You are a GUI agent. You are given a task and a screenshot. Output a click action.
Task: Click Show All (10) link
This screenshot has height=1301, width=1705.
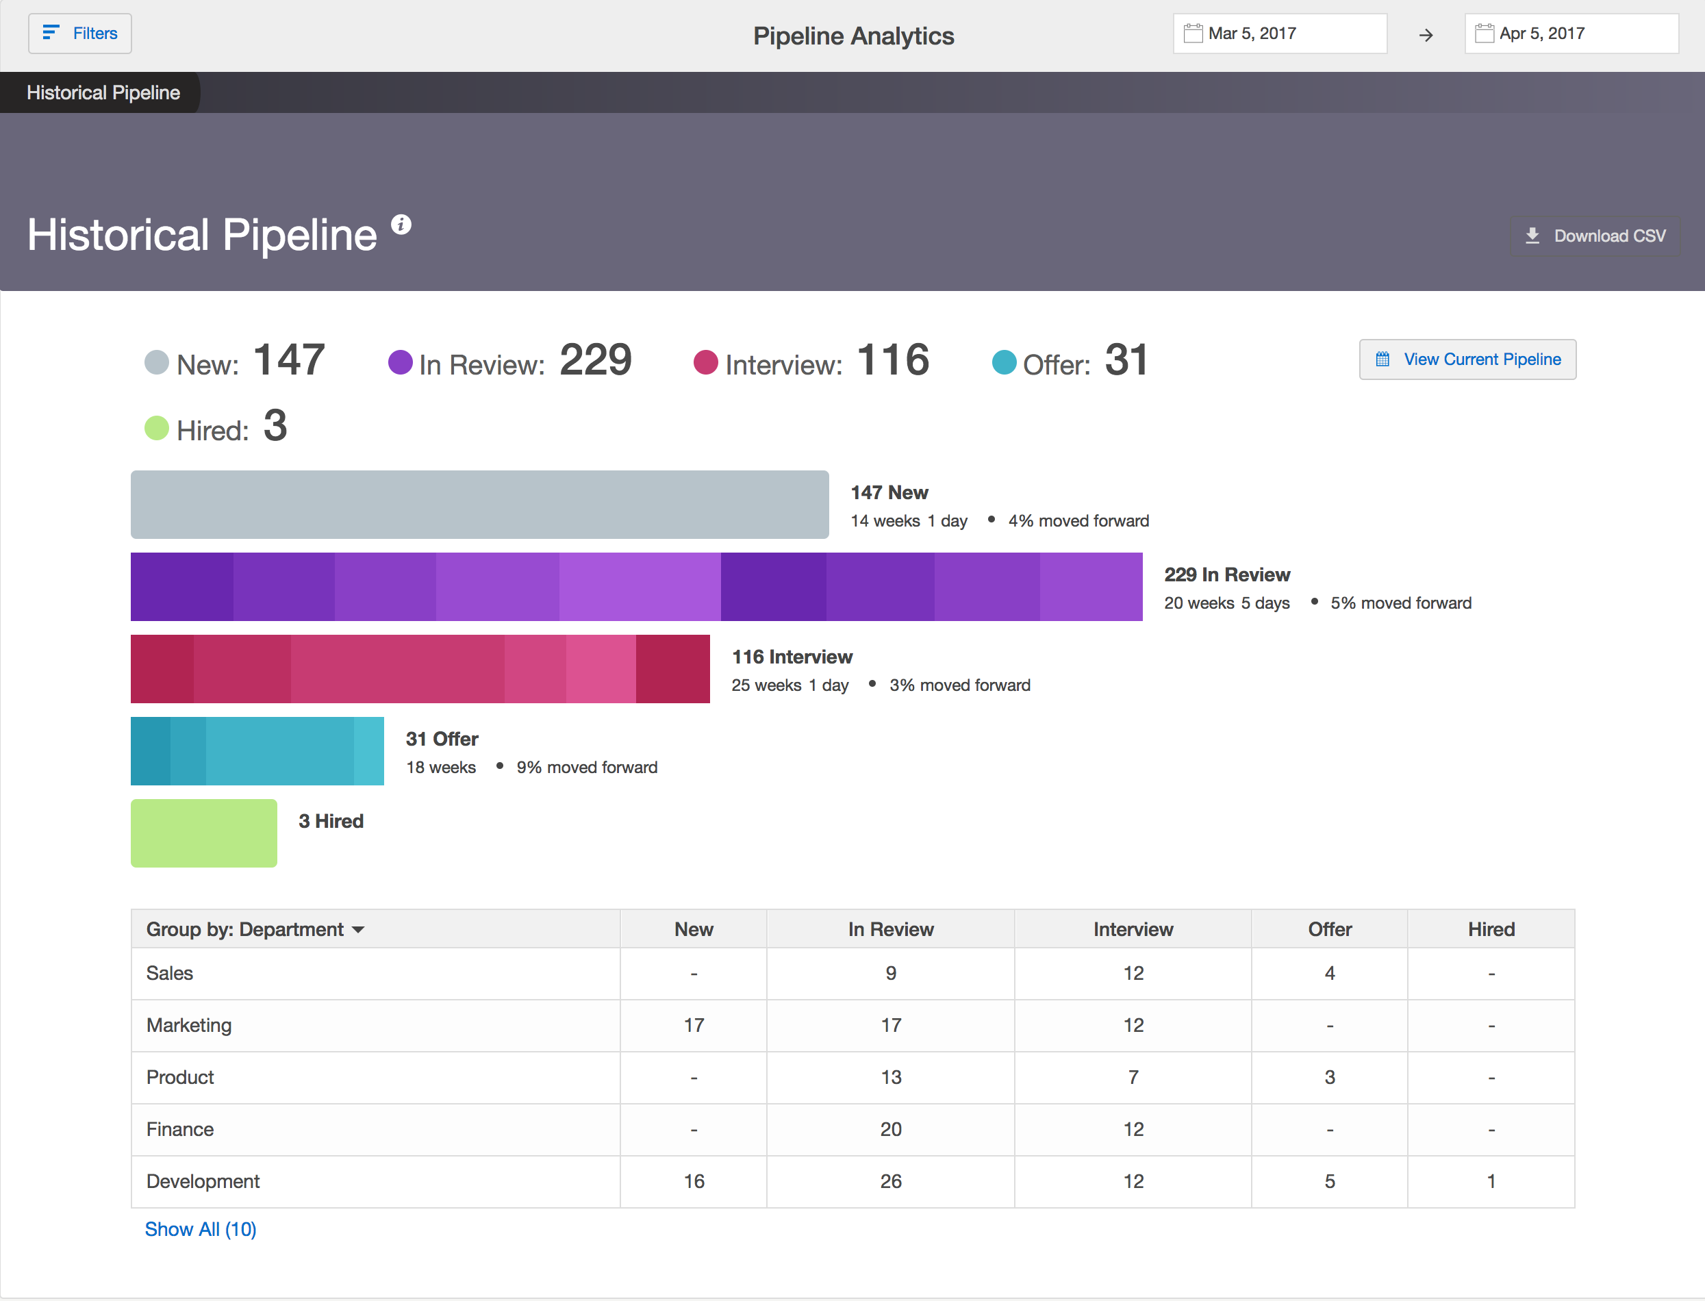201,1229
